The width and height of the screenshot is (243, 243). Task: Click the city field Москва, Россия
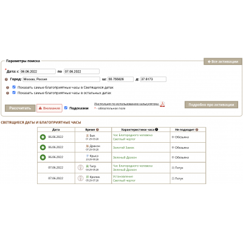61,79
